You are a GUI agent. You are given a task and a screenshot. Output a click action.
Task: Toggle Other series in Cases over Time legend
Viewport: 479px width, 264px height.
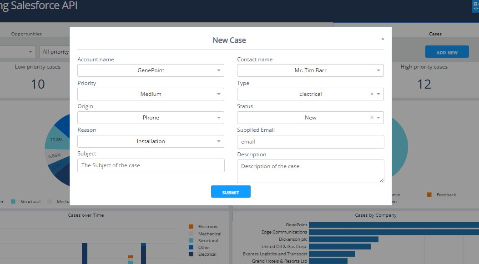(x=200, y=248)
